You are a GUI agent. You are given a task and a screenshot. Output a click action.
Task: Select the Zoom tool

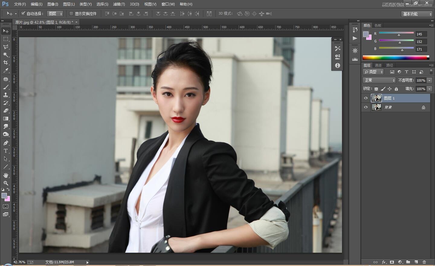(6, 183)
